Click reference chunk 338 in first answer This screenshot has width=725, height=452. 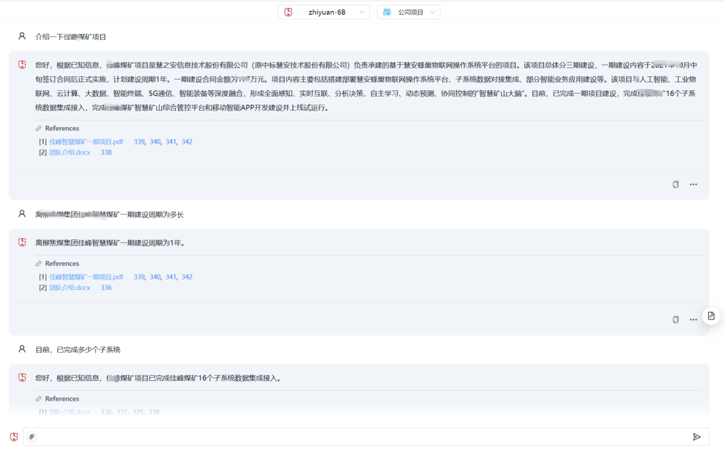click(106, 152)
